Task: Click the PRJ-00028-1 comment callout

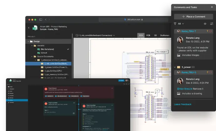Action: [x=162, y=52]
